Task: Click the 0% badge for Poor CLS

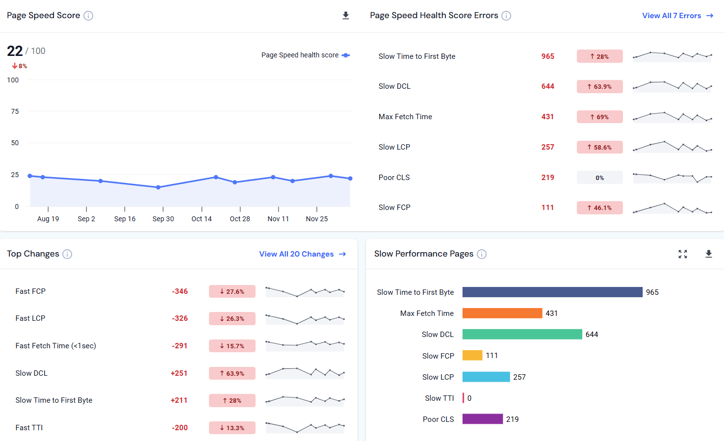Action: [600, 178]
